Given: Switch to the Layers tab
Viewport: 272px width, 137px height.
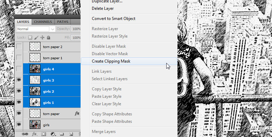Looking at the screenshot, I should [x=23, y=22].
